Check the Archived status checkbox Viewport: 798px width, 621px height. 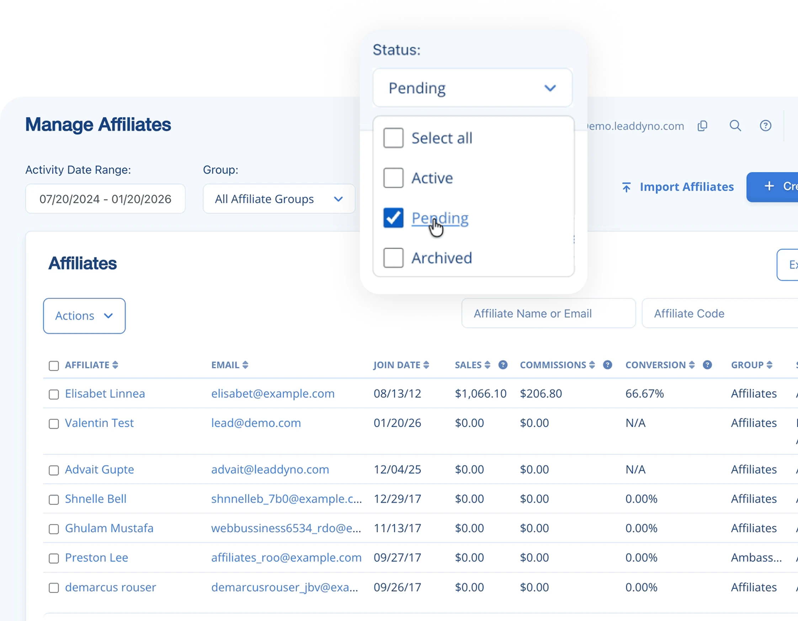point(394,258)
